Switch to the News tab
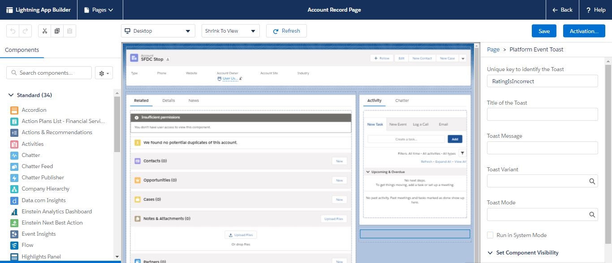 (194, 101)
